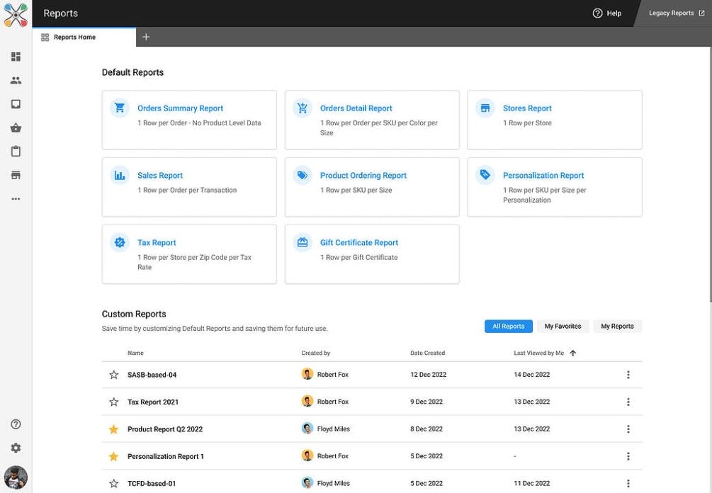Image resolution: width=712 pixels, height=493 pixels.
Task: Open Help via the question mark icon
Action: point(599,13)
